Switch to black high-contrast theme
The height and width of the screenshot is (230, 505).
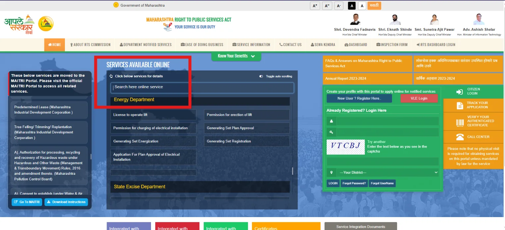(x=352, y=6)
